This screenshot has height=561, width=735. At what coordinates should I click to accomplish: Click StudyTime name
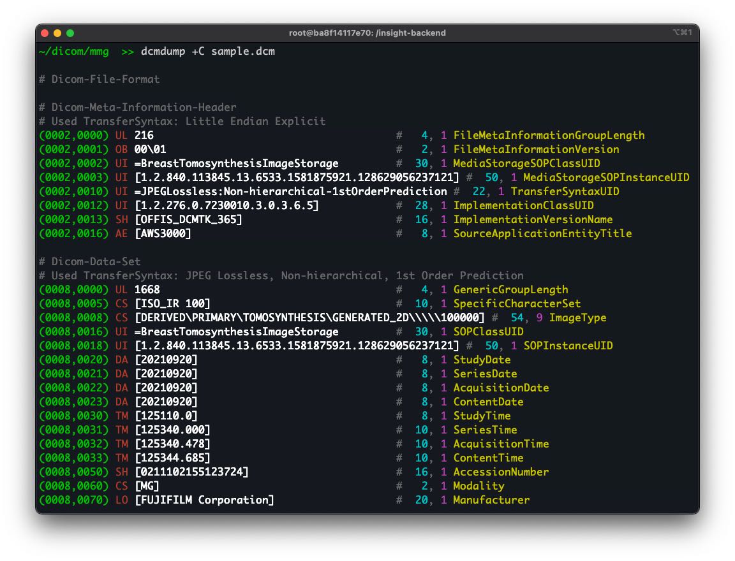[x=482, y=416]
